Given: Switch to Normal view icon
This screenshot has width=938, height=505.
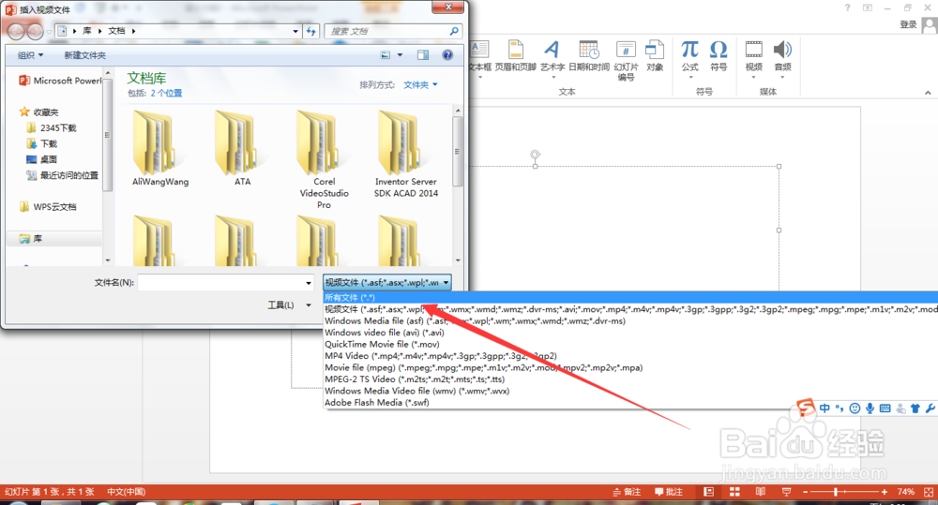Looking at the screenshot, I should [709, 492].
